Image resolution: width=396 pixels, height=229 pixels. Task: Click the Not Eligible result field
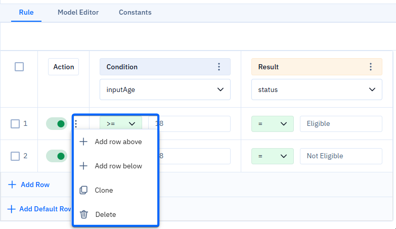tap(341, 156)
